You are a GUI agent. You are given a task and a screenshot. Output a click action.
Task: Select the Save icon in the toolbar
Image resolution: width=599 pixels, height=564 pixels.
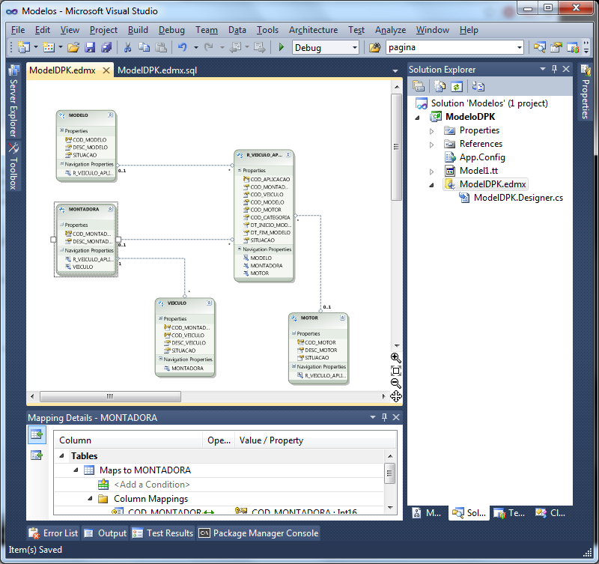(90, 46)
